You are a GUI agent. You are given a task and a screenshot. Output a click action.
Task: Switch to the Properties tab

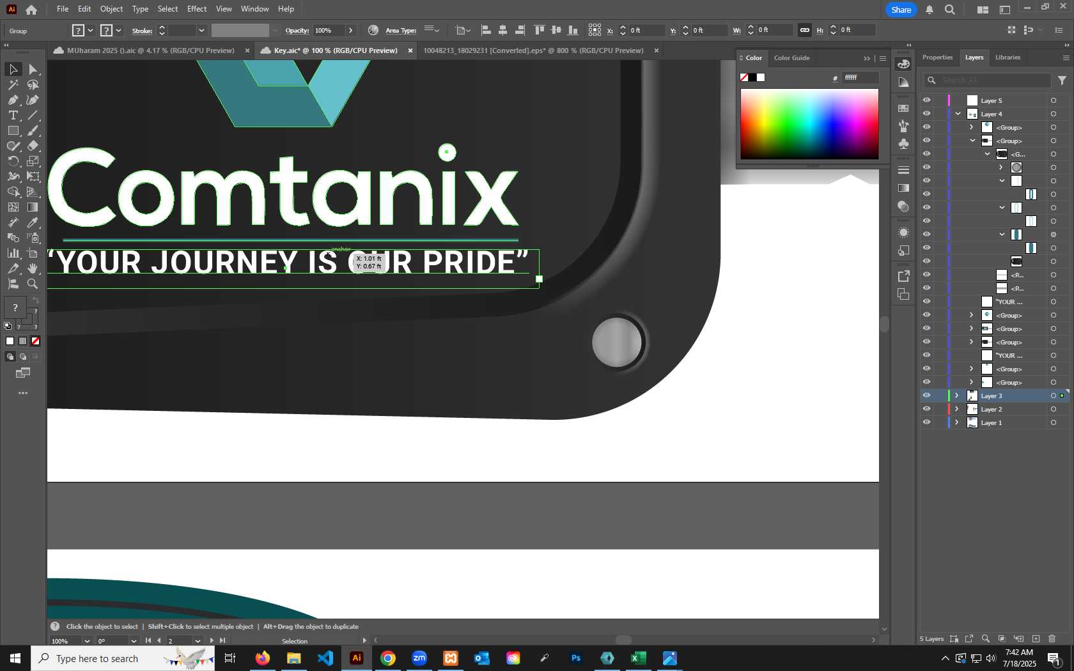(937, 58)
